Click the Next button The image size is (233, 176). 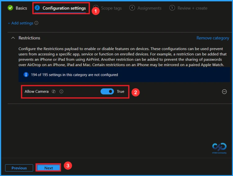(48, 168)
